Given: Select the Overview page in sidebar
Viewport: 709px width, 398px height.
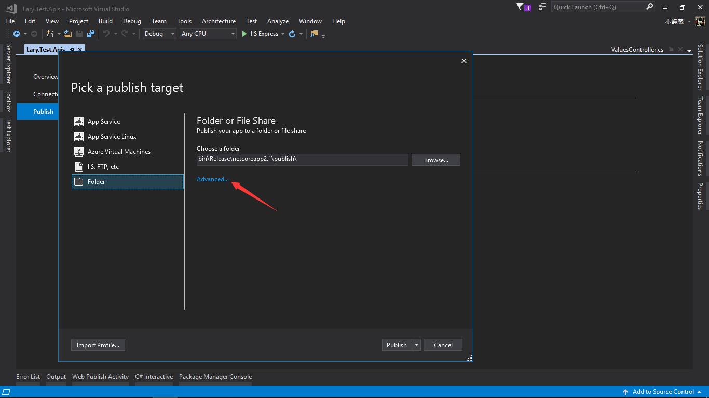Looking at the screenshot, I should [x=46, y=77].
